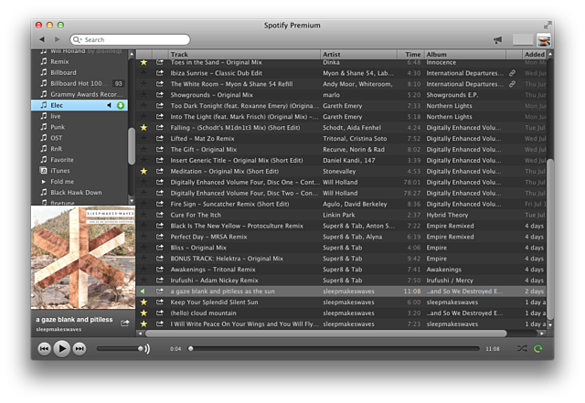Share the now playing track below the artwork
The width and height of the screenshot is (585, 403).
125,323
